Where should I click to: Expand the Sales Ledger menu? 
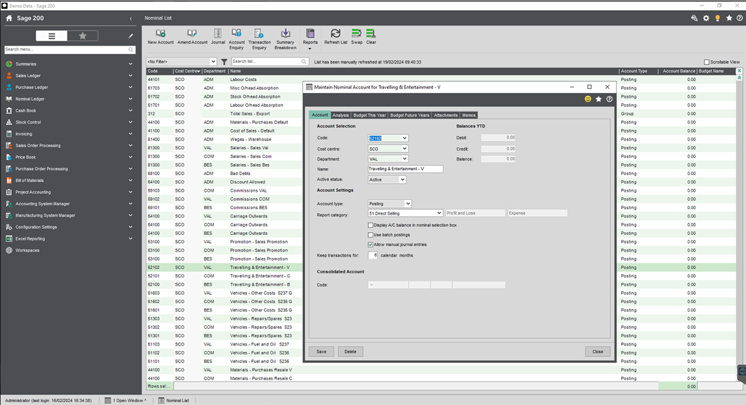(x=130, y=76)
